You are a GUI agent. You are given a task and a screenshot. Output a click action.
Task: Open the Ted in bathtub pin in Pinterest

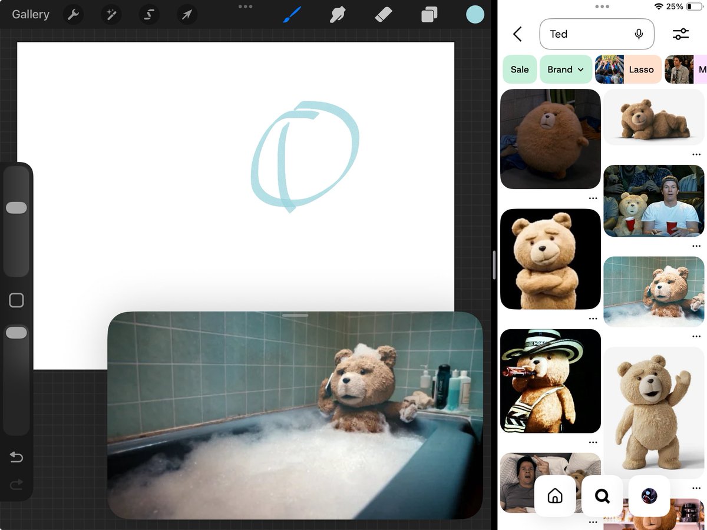tap(654, 291)
